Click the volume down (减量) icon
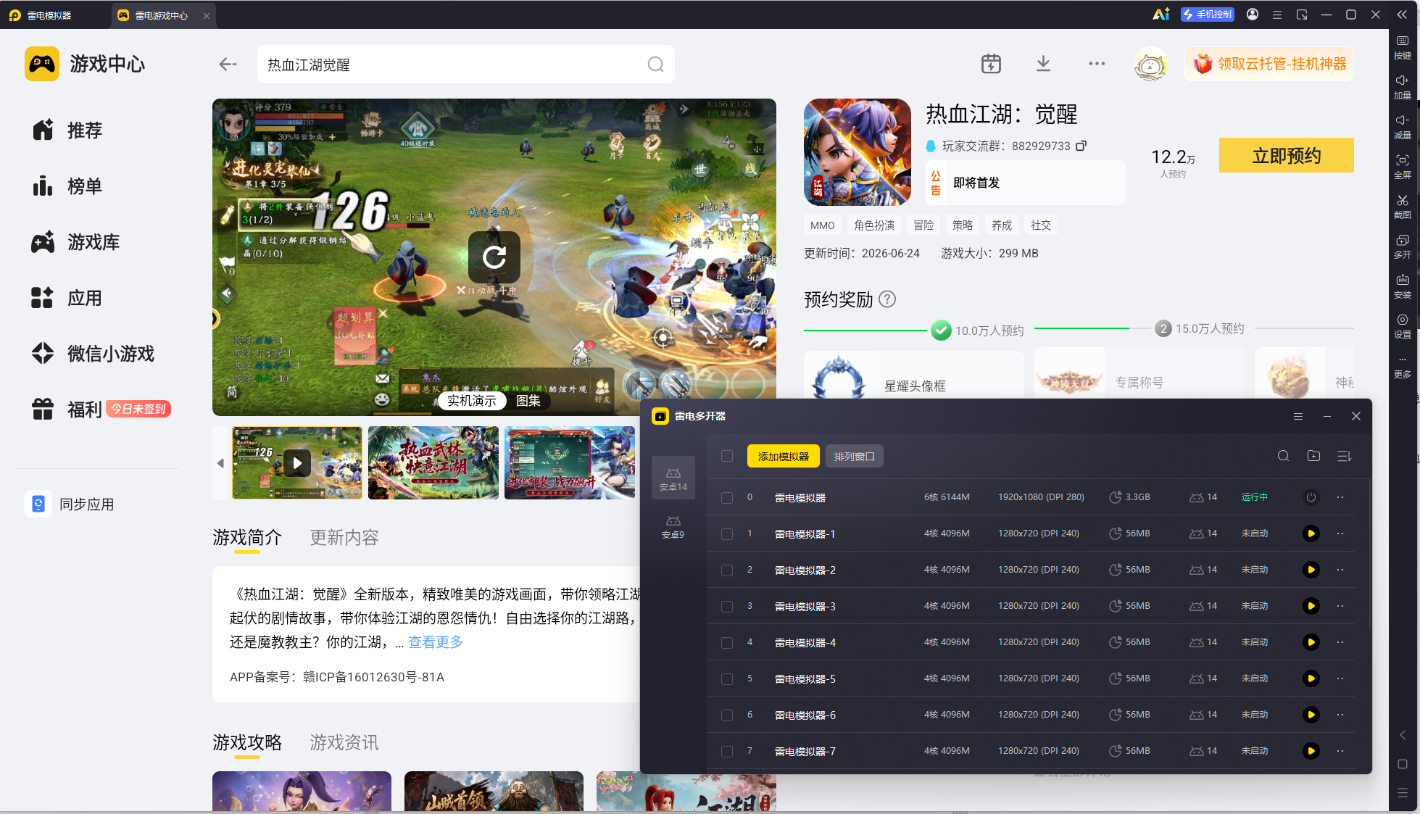This screenshot has height=814, width=1420. [x=1403, y=127]
